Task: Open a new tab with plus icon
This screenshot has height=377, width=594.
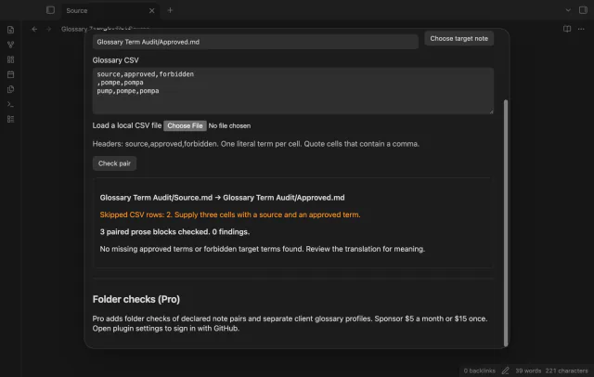Action: point(170,10)
